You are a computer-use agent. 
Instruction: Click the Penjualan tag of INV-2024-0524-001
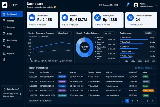pyautogui.click(x=62, y=77)
